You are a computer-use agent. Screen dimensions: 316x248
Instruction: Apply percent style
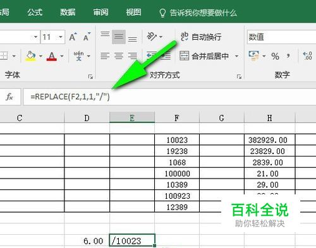[275, 56]
